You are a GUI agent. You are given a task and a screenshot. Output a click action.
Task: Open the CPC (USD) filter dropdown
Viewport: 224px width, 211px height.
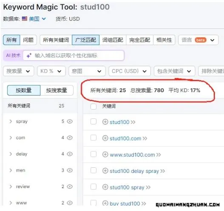[x=130, y=71]
